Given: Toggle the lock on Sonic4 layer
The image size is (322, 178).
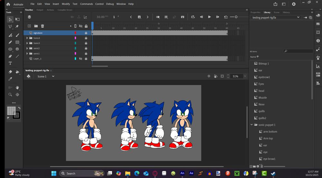Looking at the screenshot, I should coord(86,38).
